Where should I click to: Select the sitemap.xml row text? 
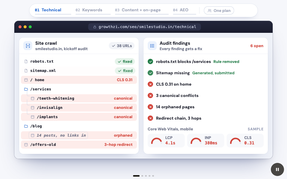43,71
